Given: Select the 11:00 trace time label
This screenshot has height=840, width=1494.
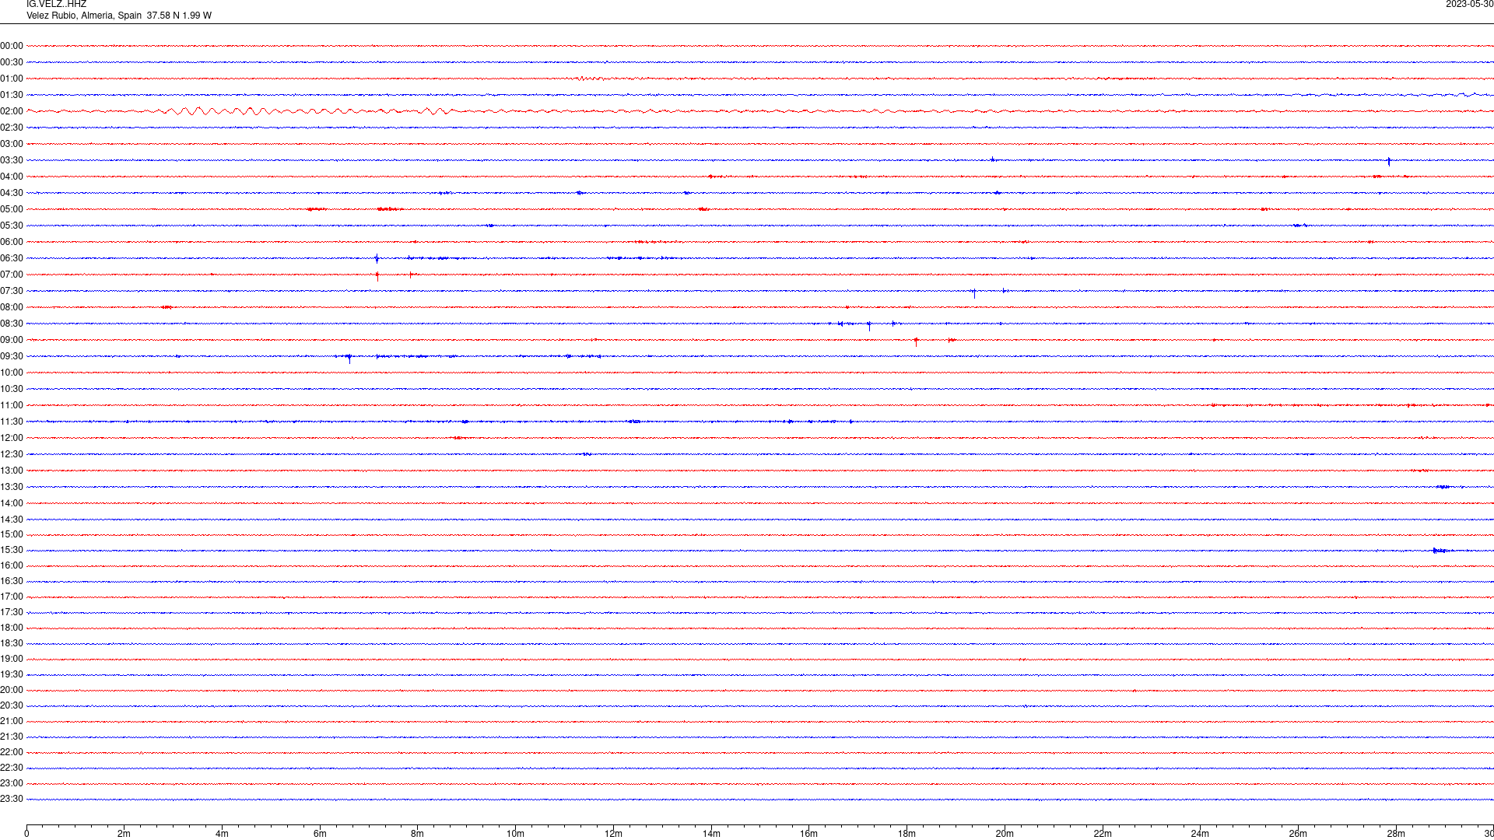Looking at the screenshot, I should (12, 405).
